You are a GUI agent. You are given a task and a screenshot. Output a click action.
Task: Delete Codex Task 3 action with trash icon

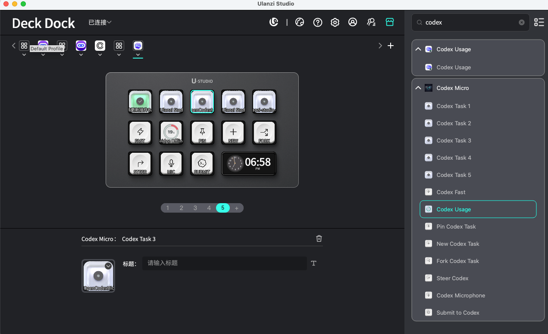tap(319, 238)
